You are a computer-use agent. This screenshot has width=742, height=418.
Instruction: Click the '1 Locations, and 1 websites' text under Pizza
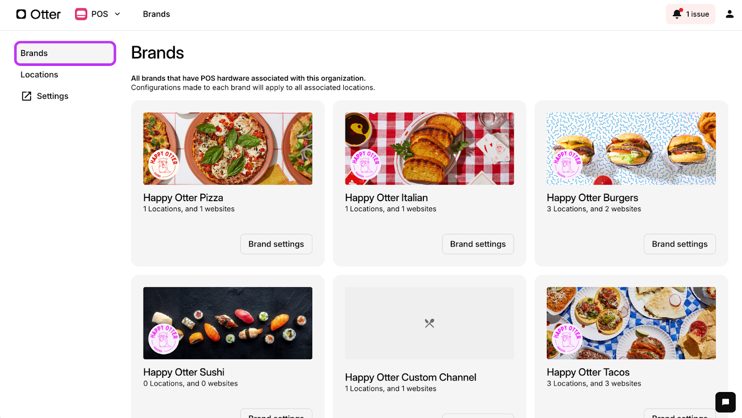coord(189,209)
